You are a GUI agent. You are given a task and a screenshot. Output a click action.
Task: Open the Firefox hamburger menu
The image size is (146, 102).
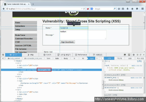pyautogui.click(x=142, y=9)
